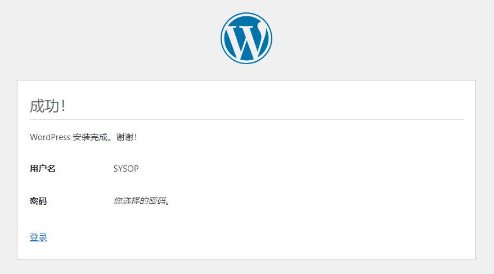Screen dimensions: 494x274
Task: Click the 密码 label
Action: 38,201
